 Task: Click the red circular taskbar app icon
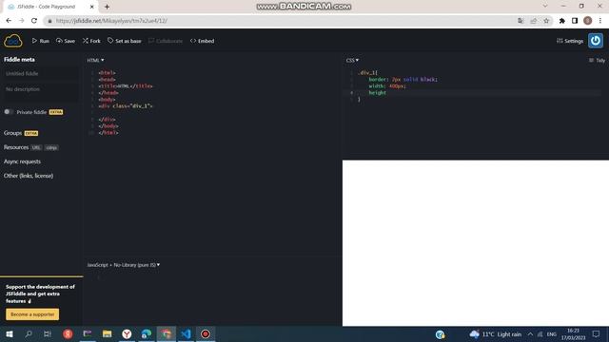tap(68, 333)
